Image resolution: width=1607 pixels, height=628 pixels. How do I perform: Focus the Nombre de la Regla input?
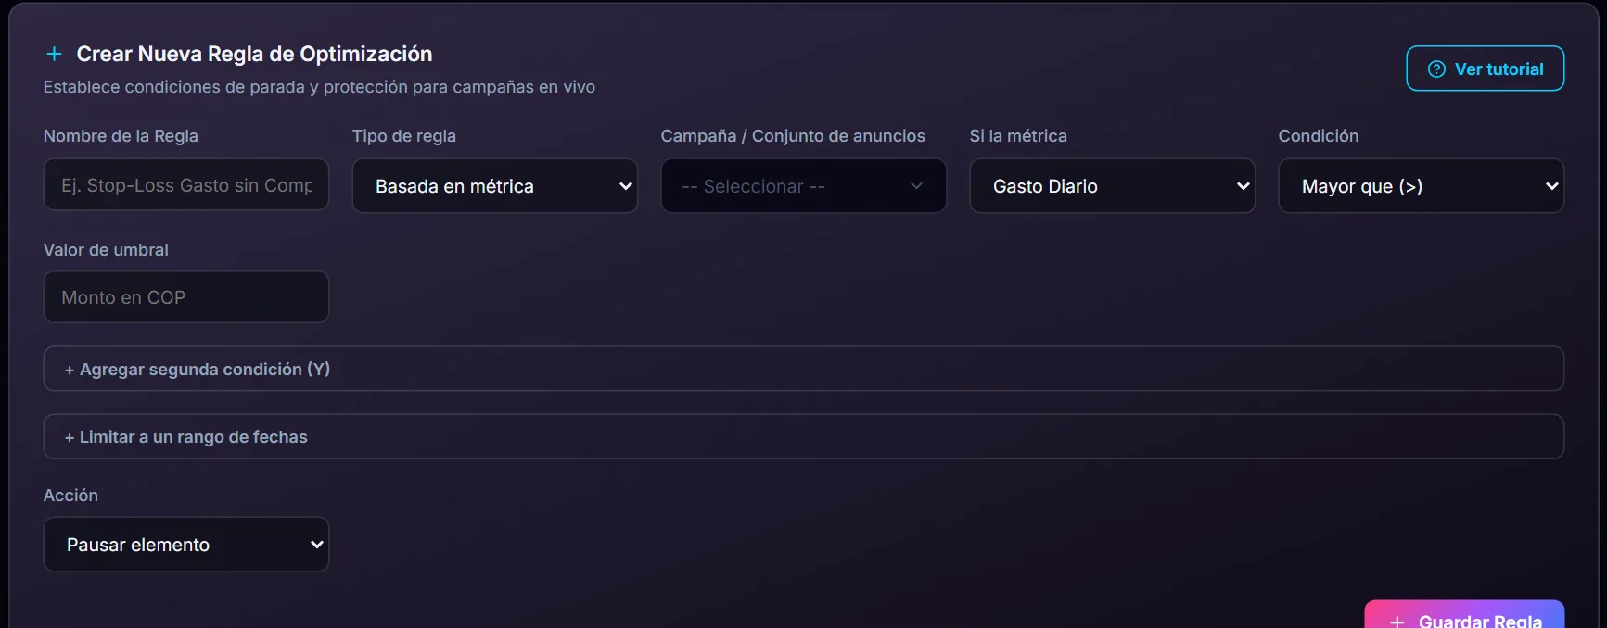[186, 185]
